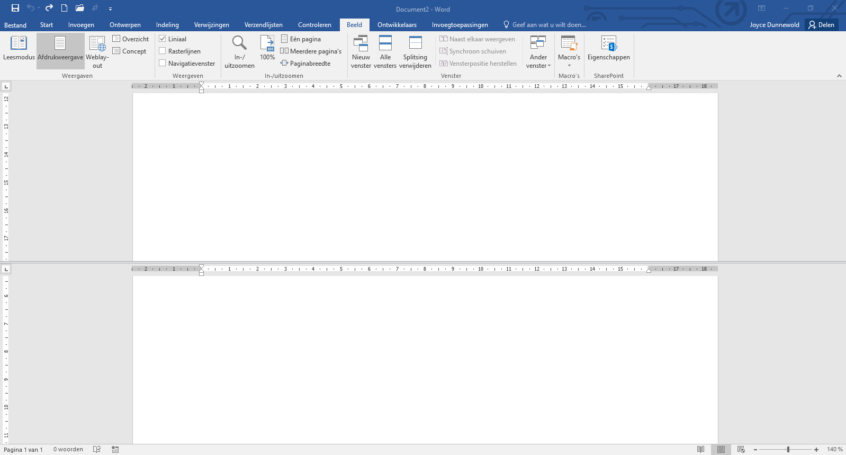Select print layout from status bar
Screen dimensions: 846x455
pos(721,449)
